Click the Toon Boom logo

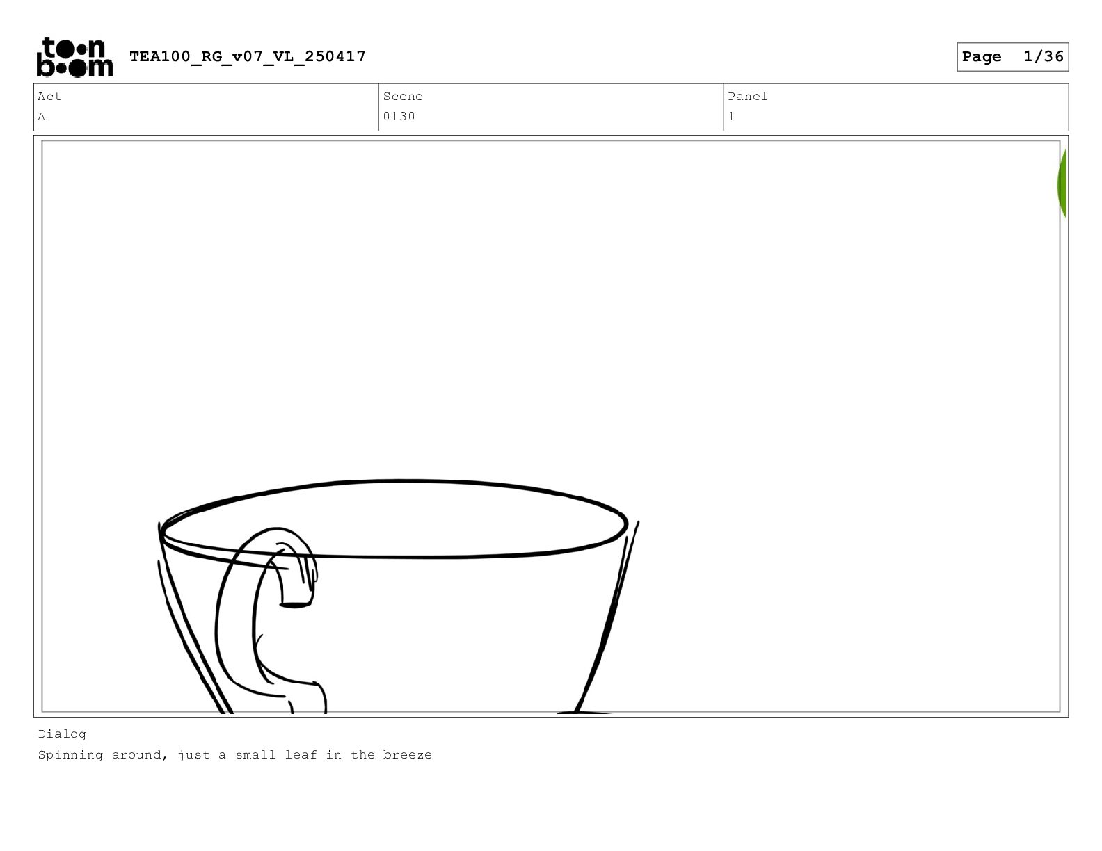pos(74,57)
